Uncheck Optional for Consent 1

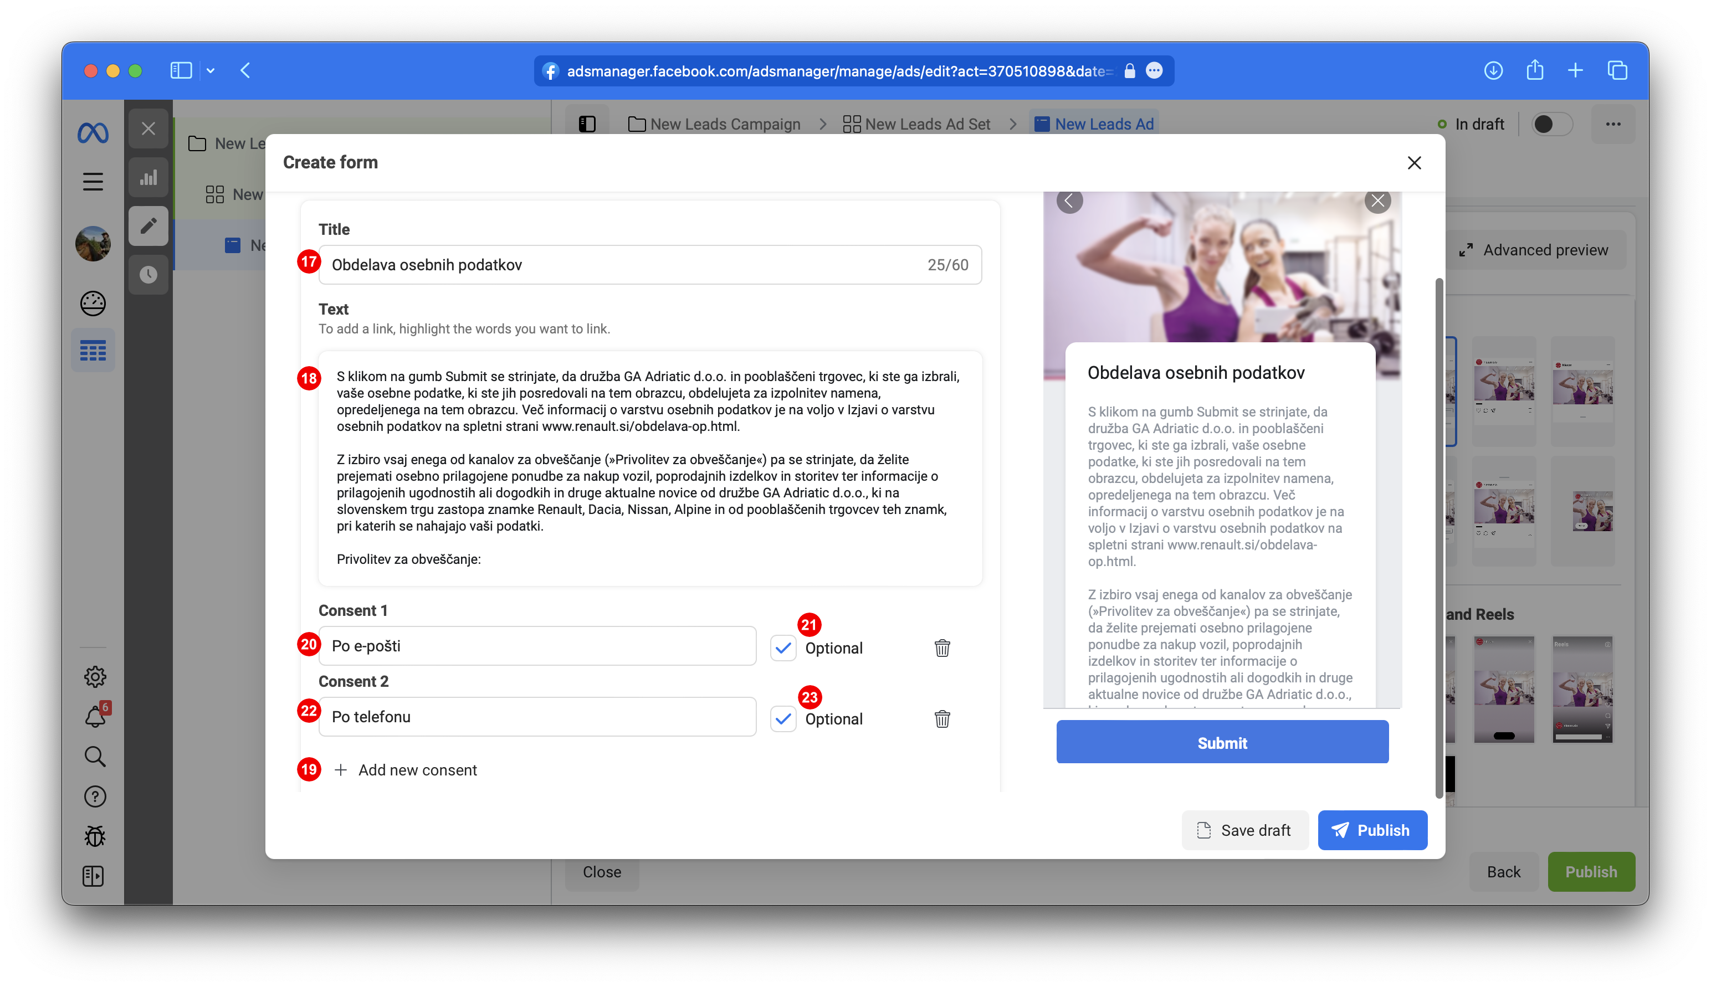[x=783, y=648]
